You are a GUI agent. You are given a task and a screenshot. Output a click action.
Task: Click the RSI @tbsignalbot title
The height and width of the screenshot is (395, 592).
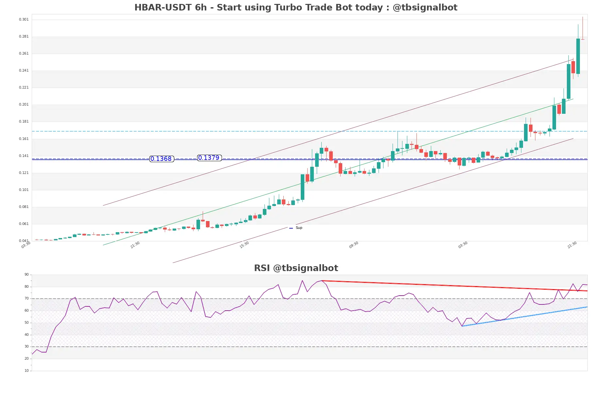[x=296, y=268]
